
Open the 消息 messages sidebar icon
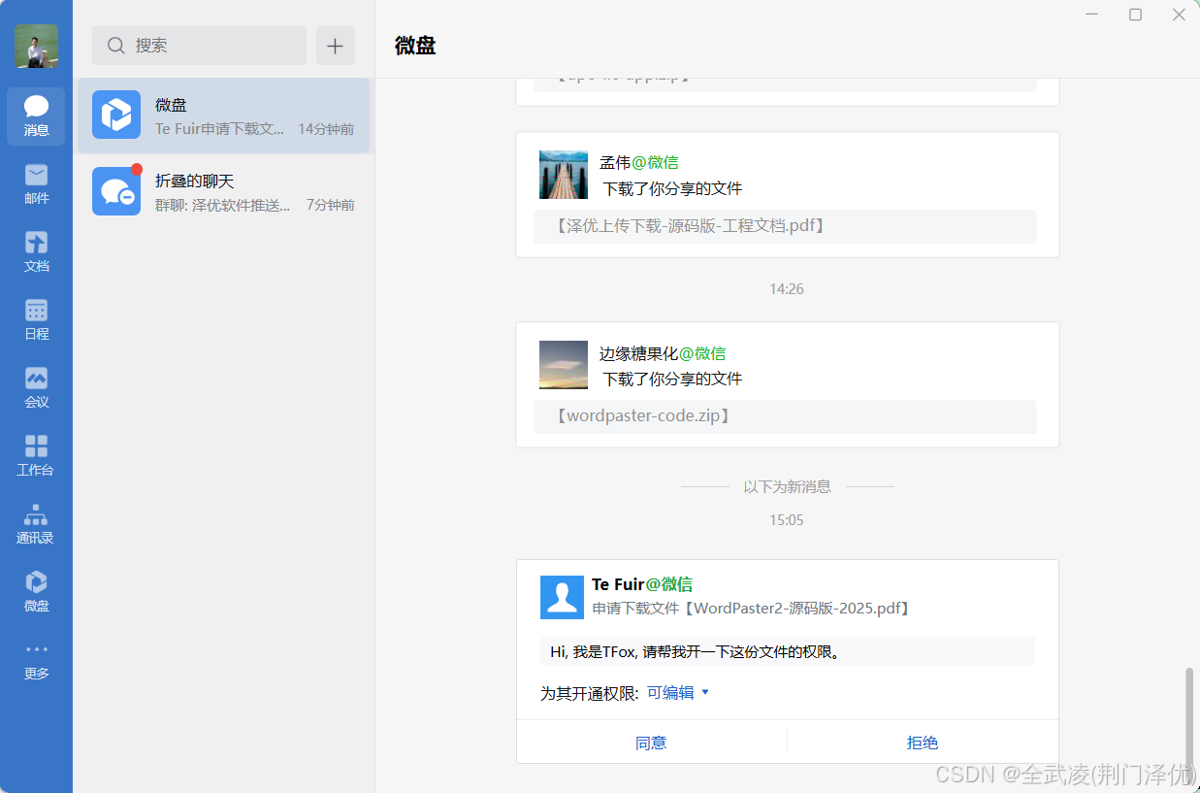click(x=36, y=116)
